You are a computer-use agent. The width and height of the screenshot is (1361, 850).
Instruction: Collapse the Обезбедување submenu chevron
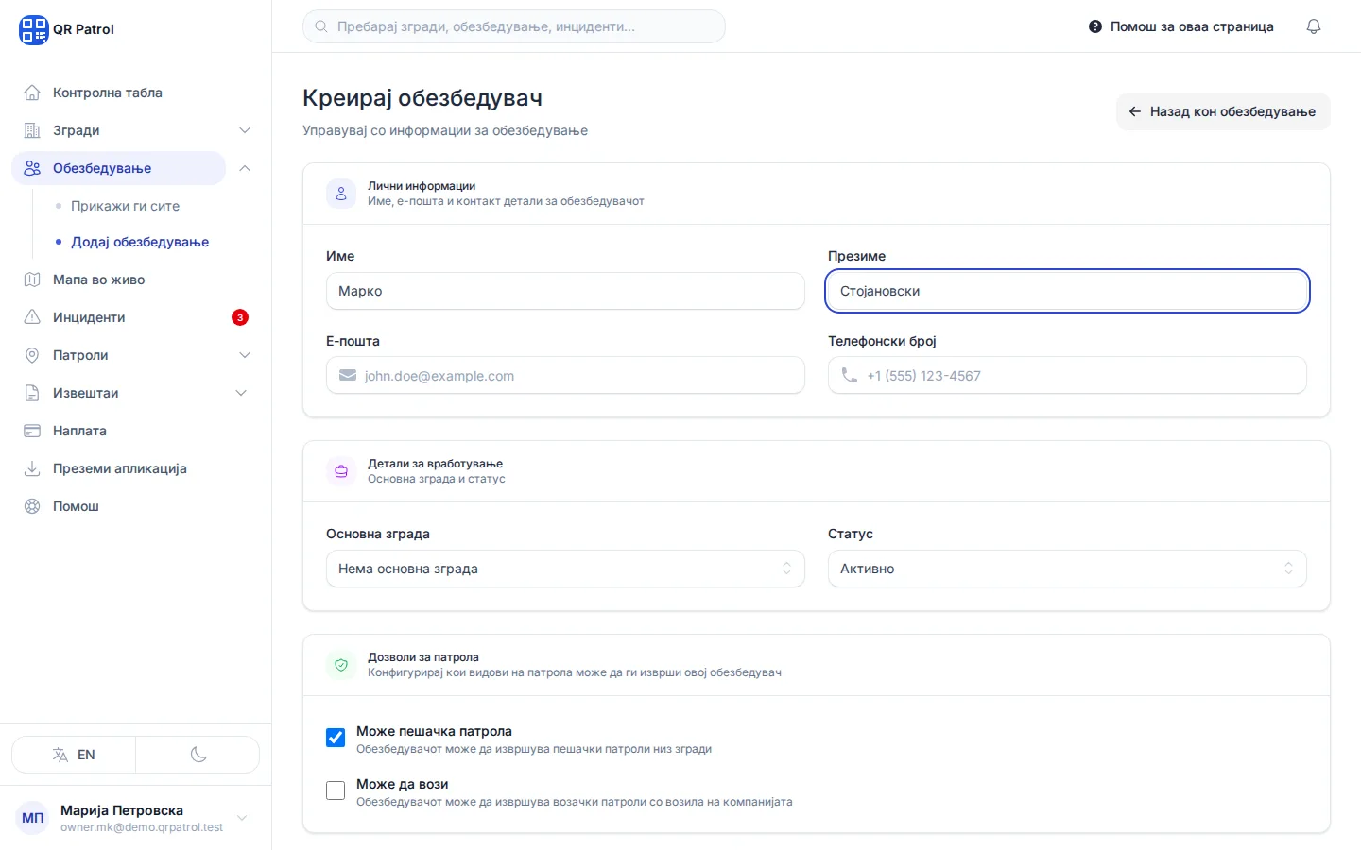point(245,168)
